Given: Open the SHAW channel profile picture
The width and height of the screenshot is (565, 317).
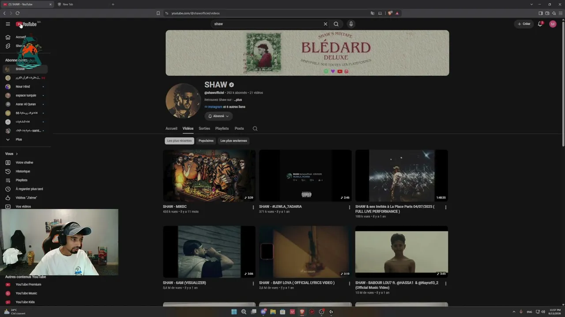Looking at the screenshot, I should coord(183,100).
